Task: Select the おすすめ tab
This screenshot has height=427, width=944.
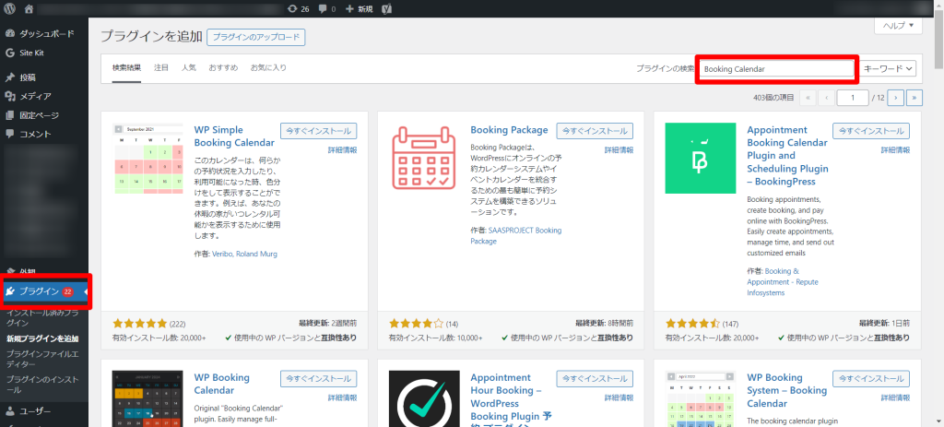Action: click(223, 67)
